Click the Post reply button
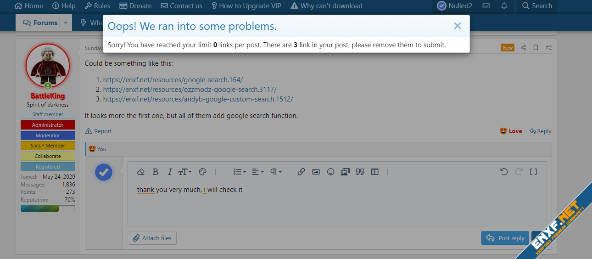Image resolution: width=592 pixels, height=259 pixels. (505, 238)
